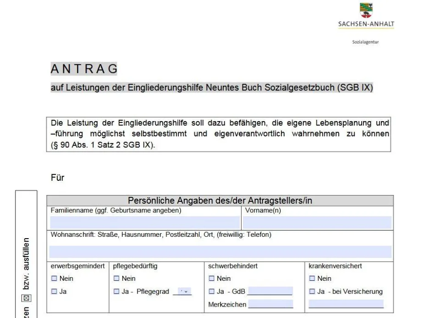440x318 pixels.
Task: Select 'Nein' under schwerbehindert
Action: [x=212, y=279]
